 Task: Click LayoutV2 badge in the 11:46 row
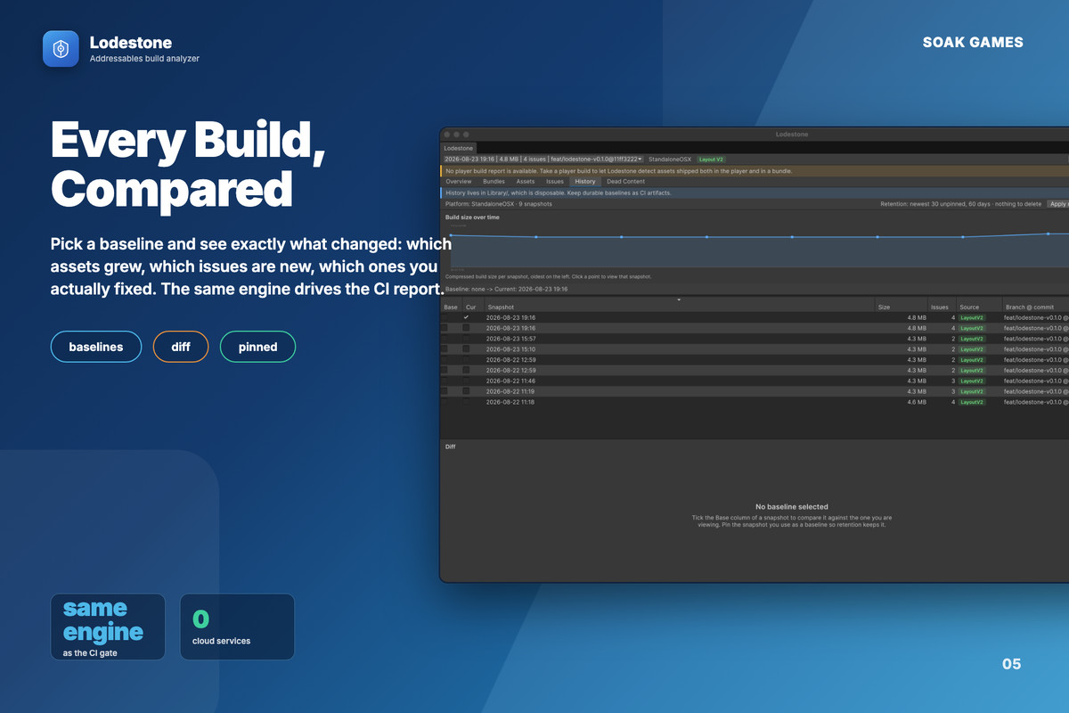[972, 381]
